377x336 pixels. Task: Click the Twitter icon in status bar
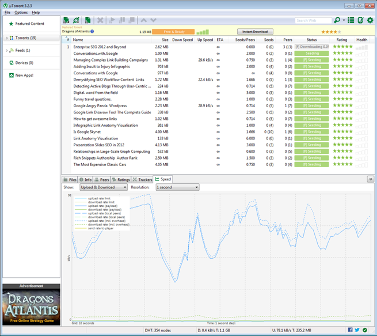[357, 330]
